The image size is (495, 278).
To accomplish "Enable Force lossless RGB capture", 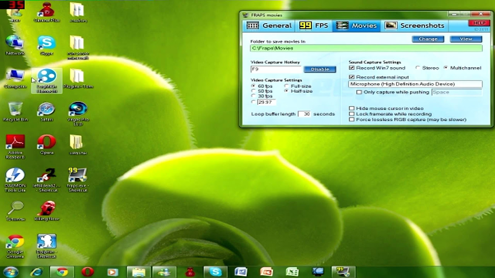I will (x=352, y=120).
